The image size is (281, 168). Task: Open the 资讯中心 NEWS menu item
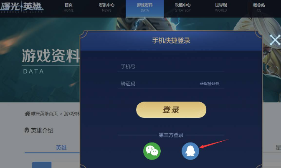click(x=106, y=8)
